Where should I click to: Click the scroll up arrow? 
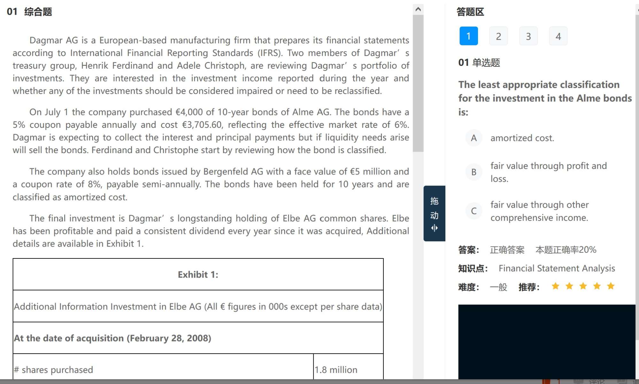tap(418, 9)
